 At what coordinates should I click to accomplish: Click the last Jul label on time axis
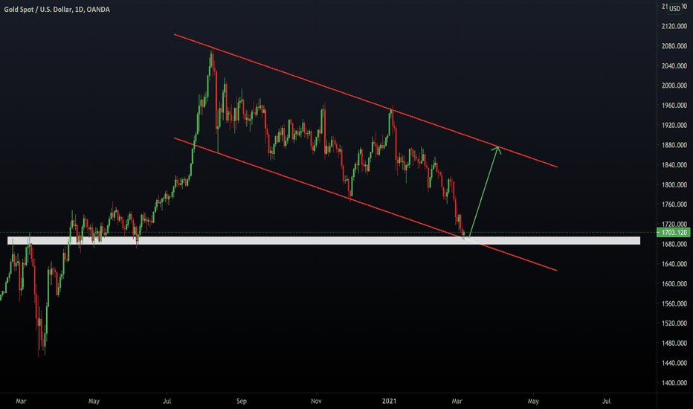(607, 402)
